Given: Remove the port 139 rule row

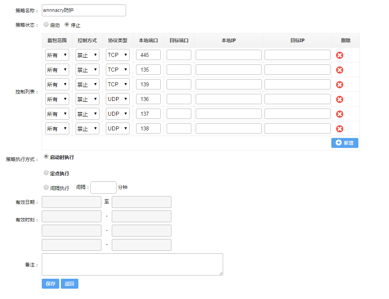Looking at the screenshot, I should tap(340, 85).
